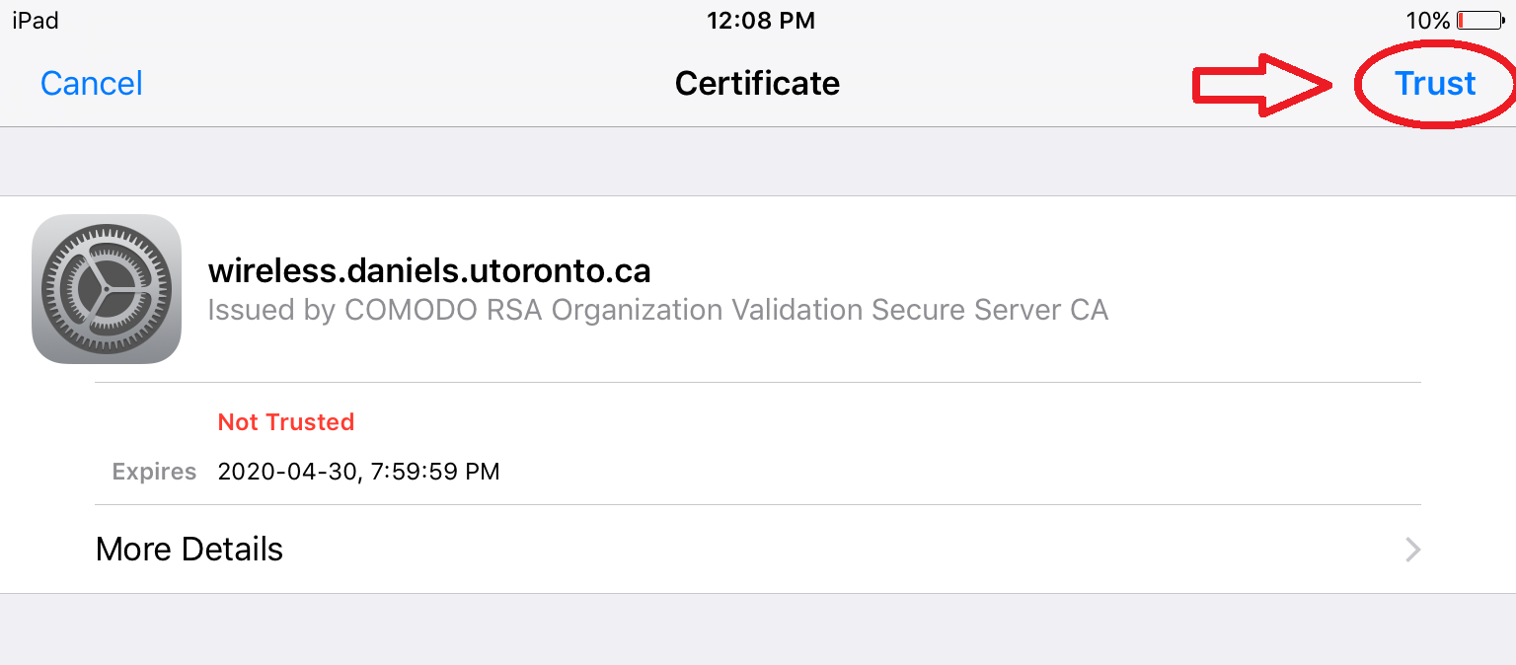This screenshot has height=665, width=1516.
Task: Tap the red 'Not Trusted' status
Action: coord(285,422)
